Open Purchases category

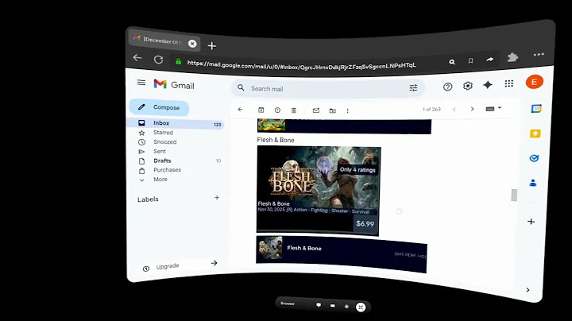click(167, 170)
